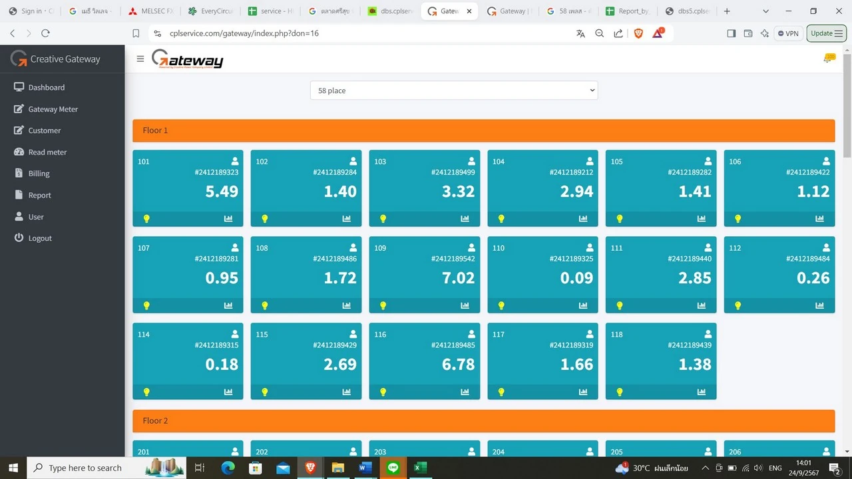This screenshot has height=479, width=852.
Task: Click the Floor 1 section header
Action: pos(483,130)
